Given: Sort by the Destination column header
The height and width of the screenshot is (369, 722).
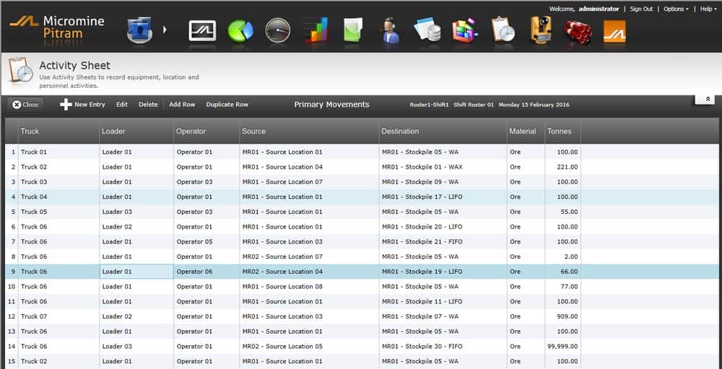Looking at the screenshot, I should pos(443,131).
